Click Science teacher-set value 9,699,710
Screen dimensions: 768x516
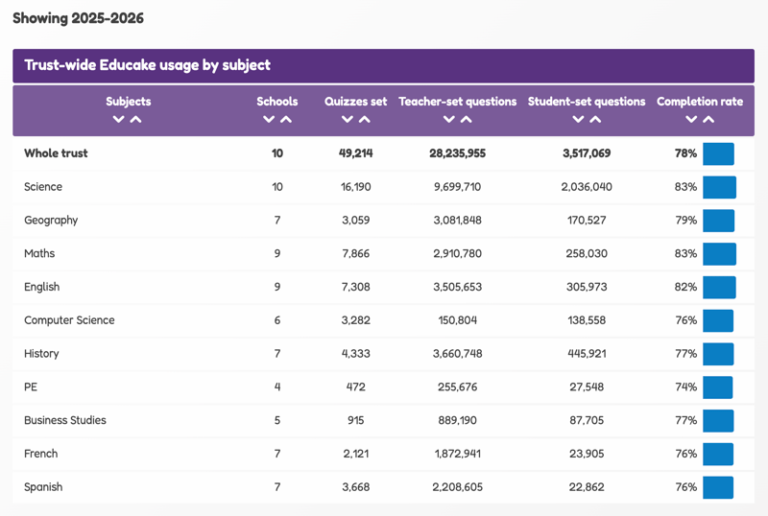point(458,187)
